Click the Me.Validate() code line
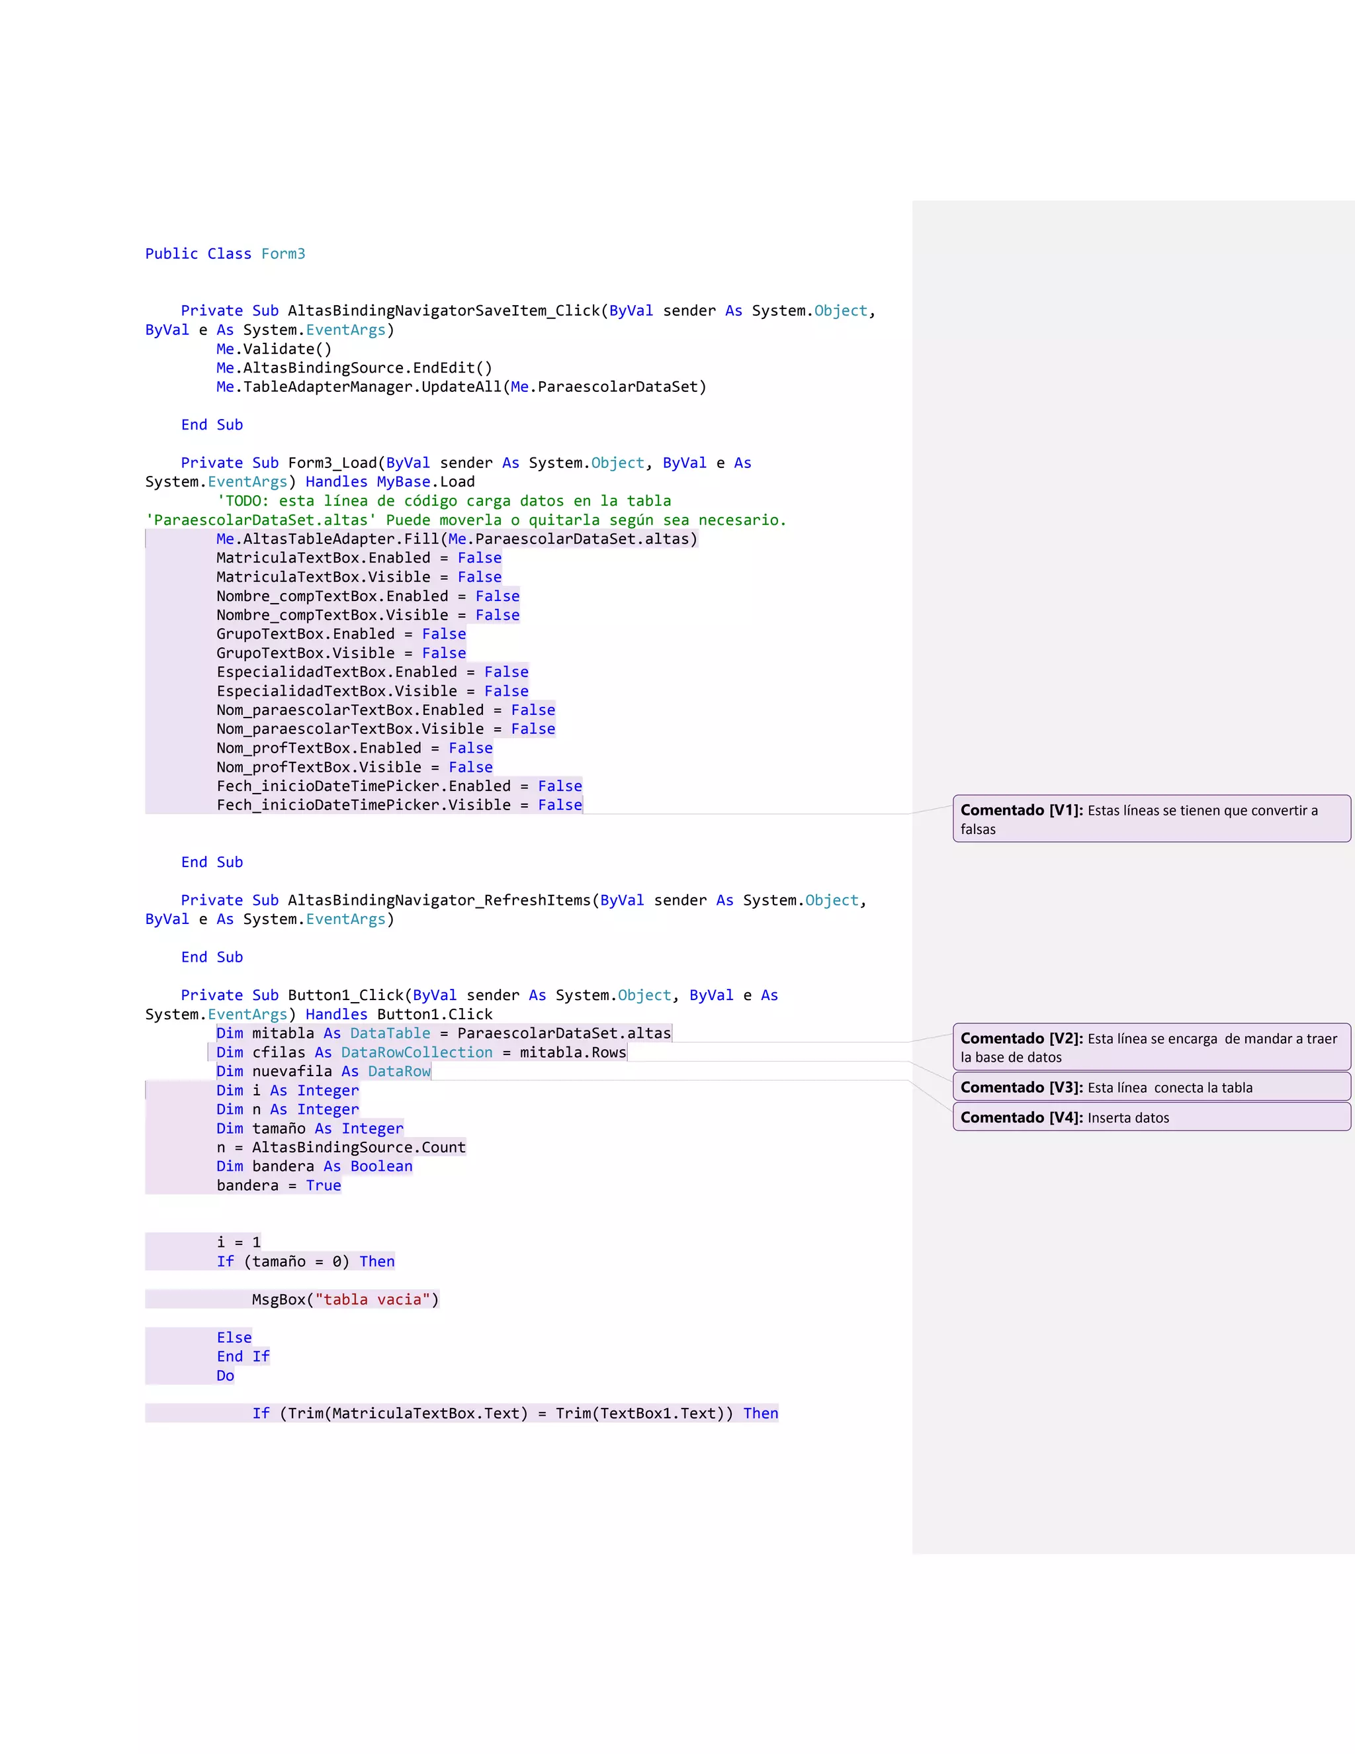Viewport: 1355px width, 1754px height. pos(274,349)
